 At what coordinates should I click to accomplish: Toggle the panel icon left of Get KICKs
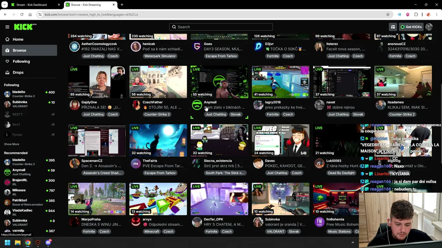click(393, 27)
